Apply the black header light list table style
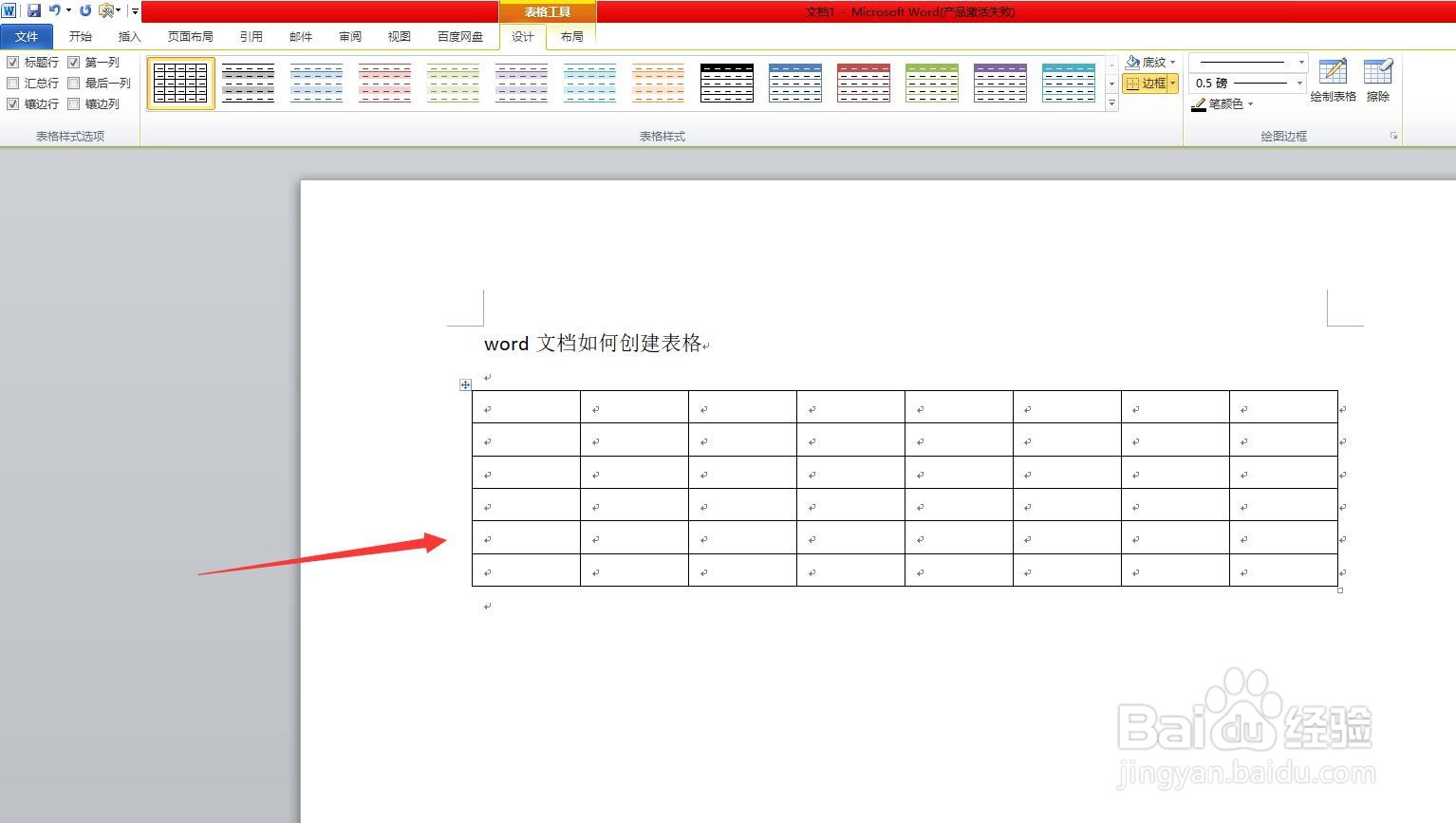Screen dimensions: 1456x823 [727, 84]
